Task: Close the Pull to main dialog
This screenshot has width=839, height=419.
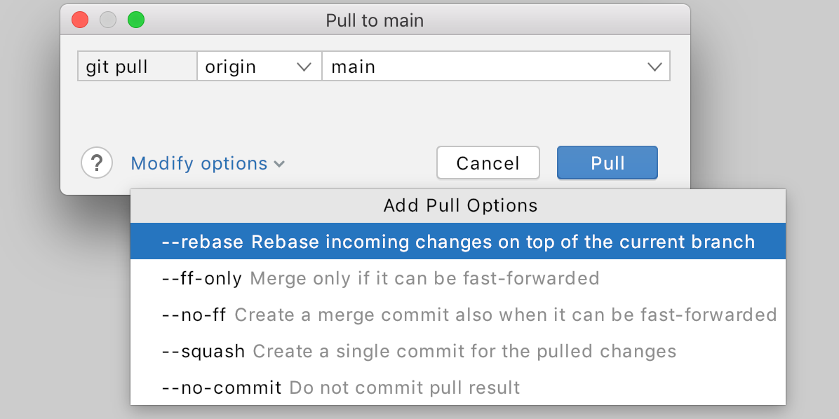Action: point(80,20)
